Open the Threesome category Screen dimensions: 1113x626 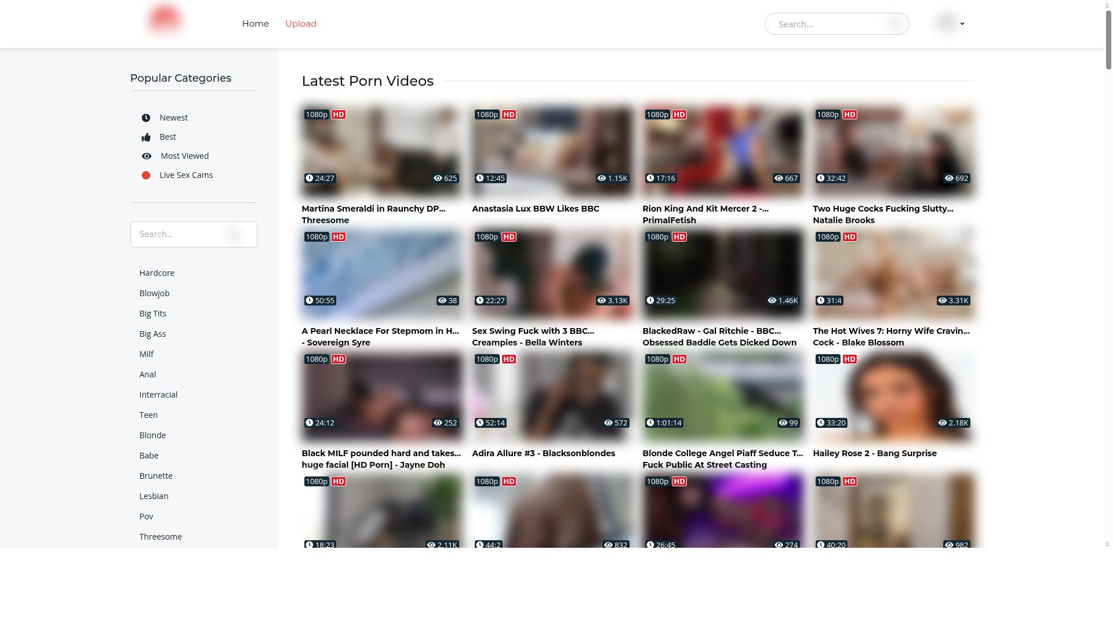click(x=161, y=537)
